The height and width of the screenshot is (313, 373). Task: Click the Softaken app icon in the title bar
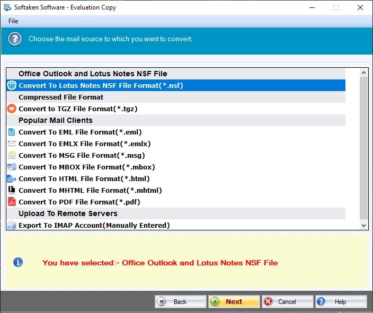coord(7,7)
